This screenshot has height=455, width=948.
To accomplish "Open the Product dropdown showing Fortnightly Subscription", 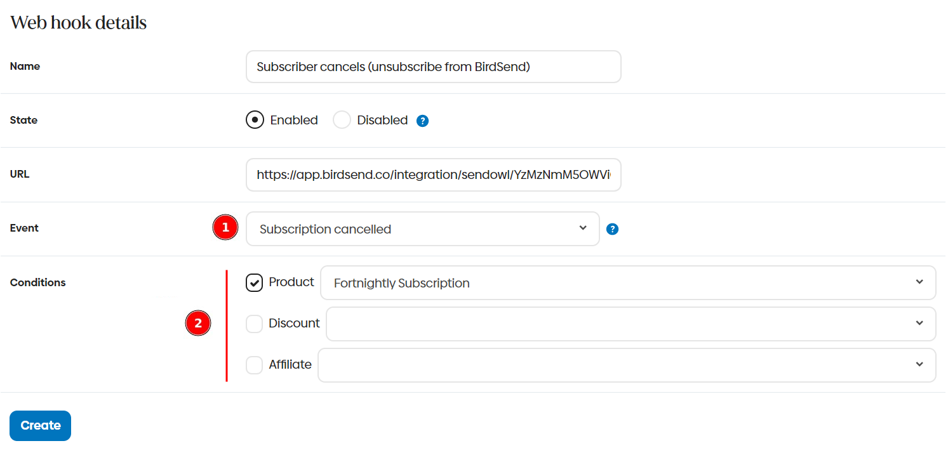I will pyautogui.click(x=627, y=283).
